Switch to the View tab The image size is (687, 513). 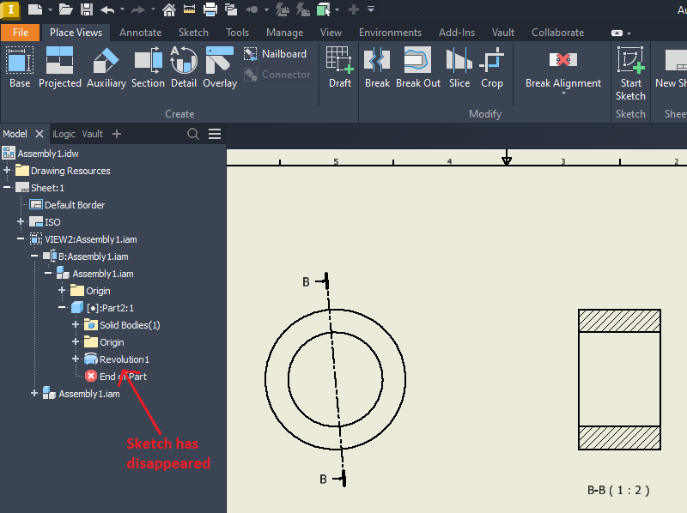coord(331,33)
